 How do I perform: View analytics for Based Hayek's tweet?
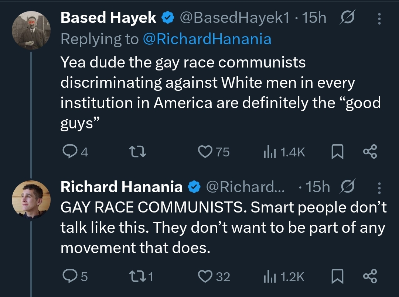[268, 152]
